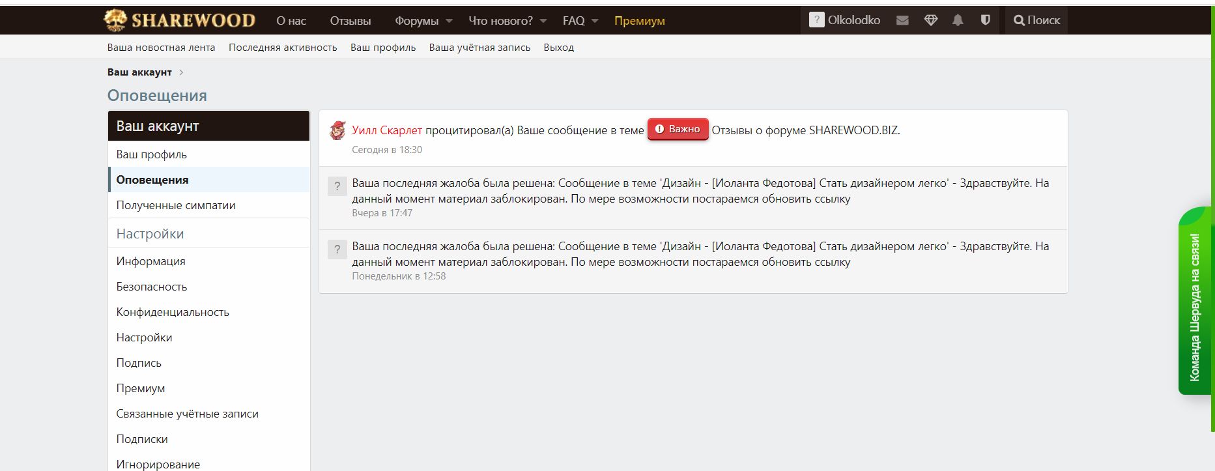Screen dimensions: 1215x471
Task: Open the private messages envelope icon
Action: [x=902, y=20]
